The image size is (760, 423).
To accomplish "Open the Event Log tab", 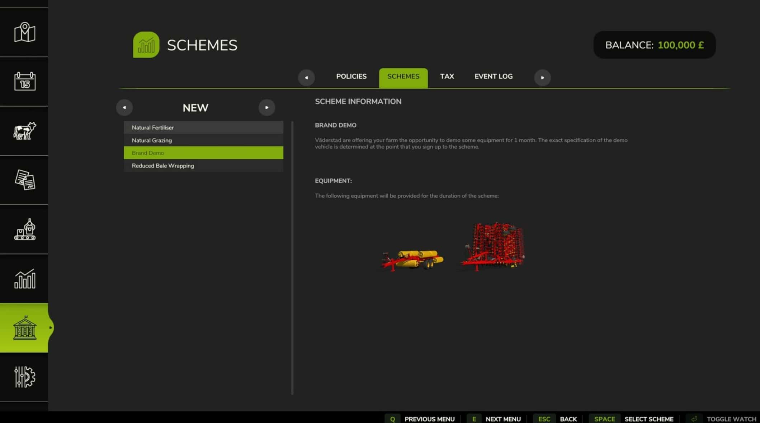I will [x=494, y=77].
